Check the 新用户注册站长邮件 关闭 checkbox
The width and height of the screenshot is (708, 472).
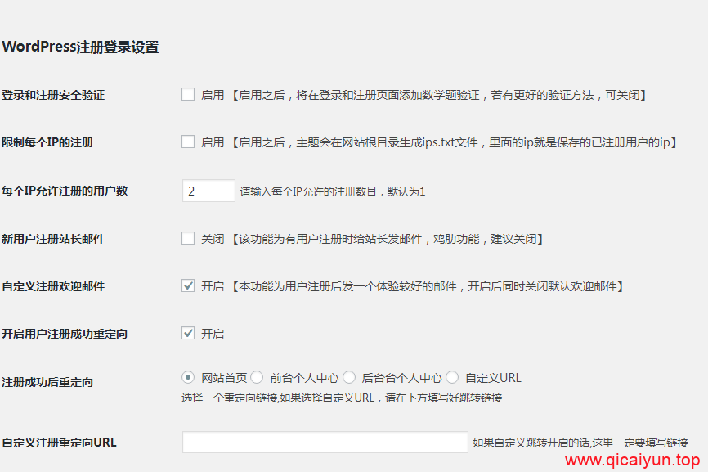[x=187, y=238]
